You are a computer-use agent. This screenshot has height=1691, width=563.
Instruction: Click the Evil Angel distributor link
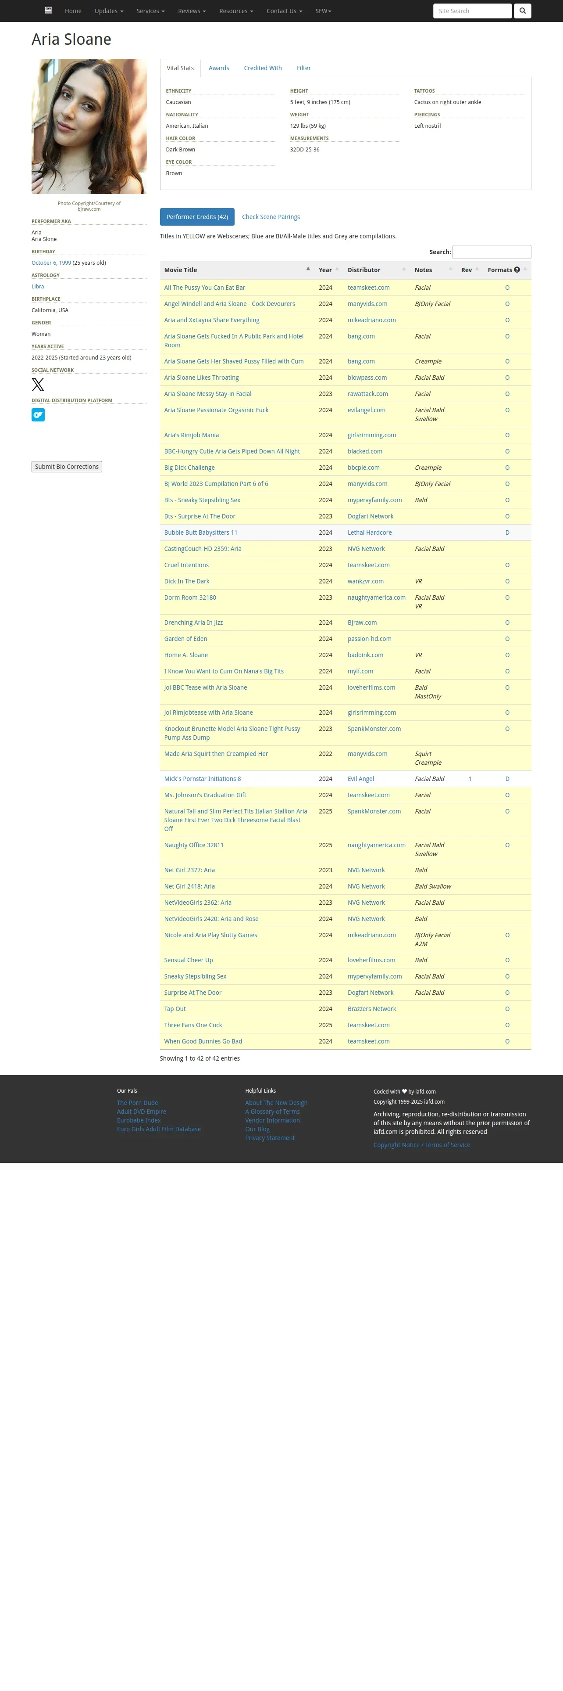pos(361,779)
